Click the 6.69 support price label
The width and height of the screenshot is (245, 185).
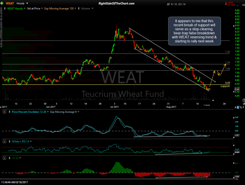227,83
